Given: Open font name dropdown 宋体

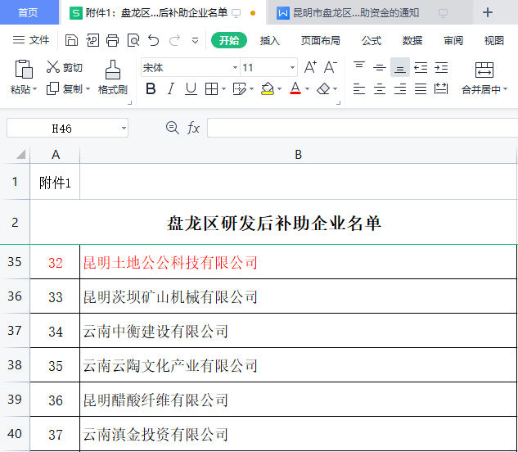Looking at the screenshot, I should tap(235, 67).
